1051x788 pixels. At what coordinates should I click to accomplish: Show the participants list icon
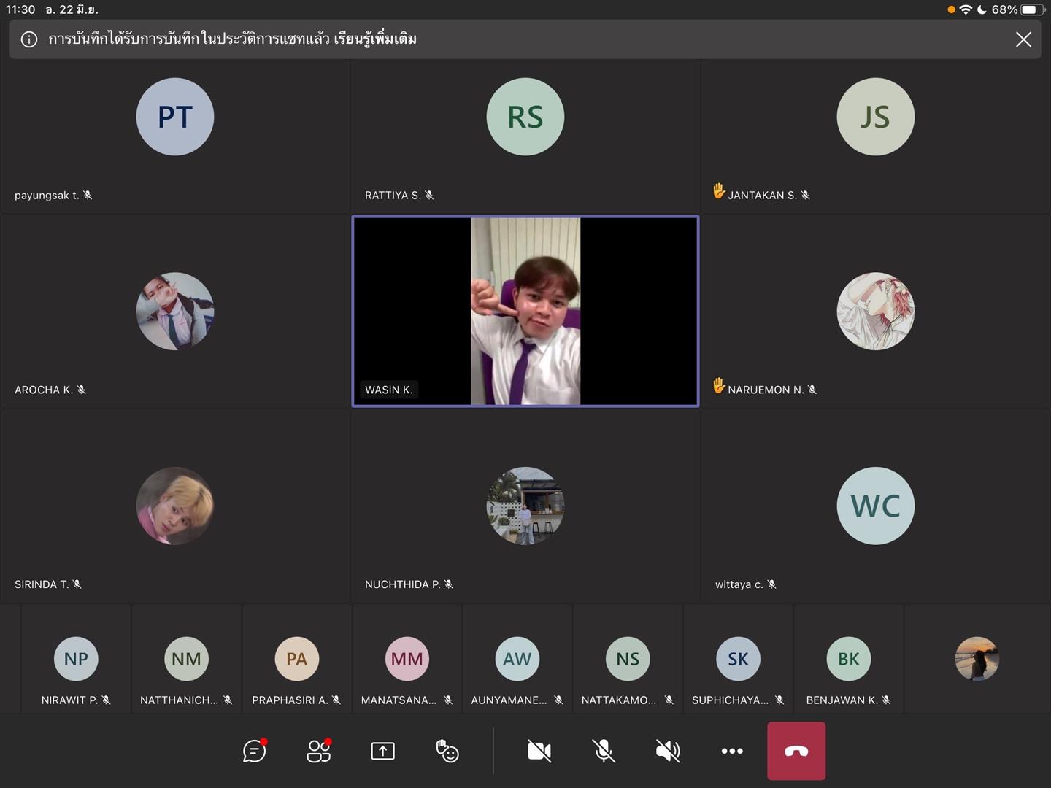coord(319,751)
